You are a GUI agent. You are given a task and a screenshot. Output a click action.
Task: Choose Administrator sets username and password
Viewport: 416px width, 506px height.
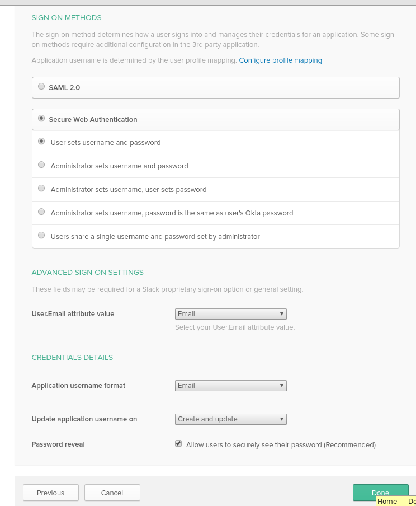41,165
